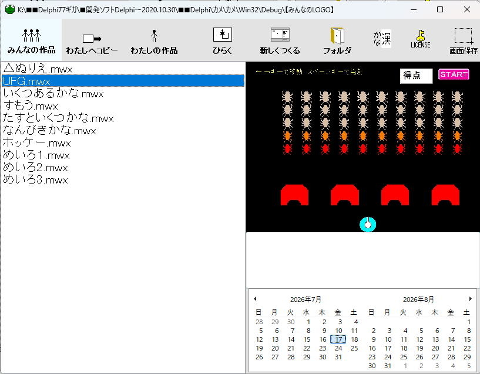Select July 12 in the calendar
The height and width of the screenshot is (374, 480).
click(259, 339)
